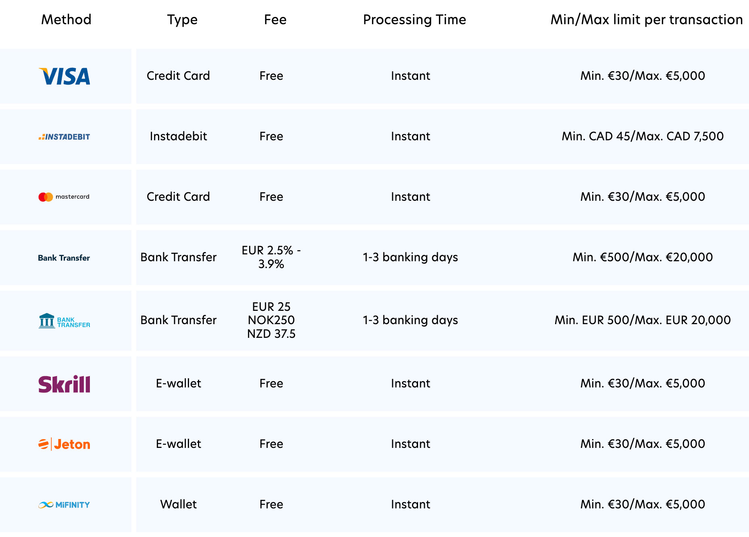Click 'Free' fee in Visa row
Image resolution: width=749 pixels, height=537 pixels.
pos(271,76)
